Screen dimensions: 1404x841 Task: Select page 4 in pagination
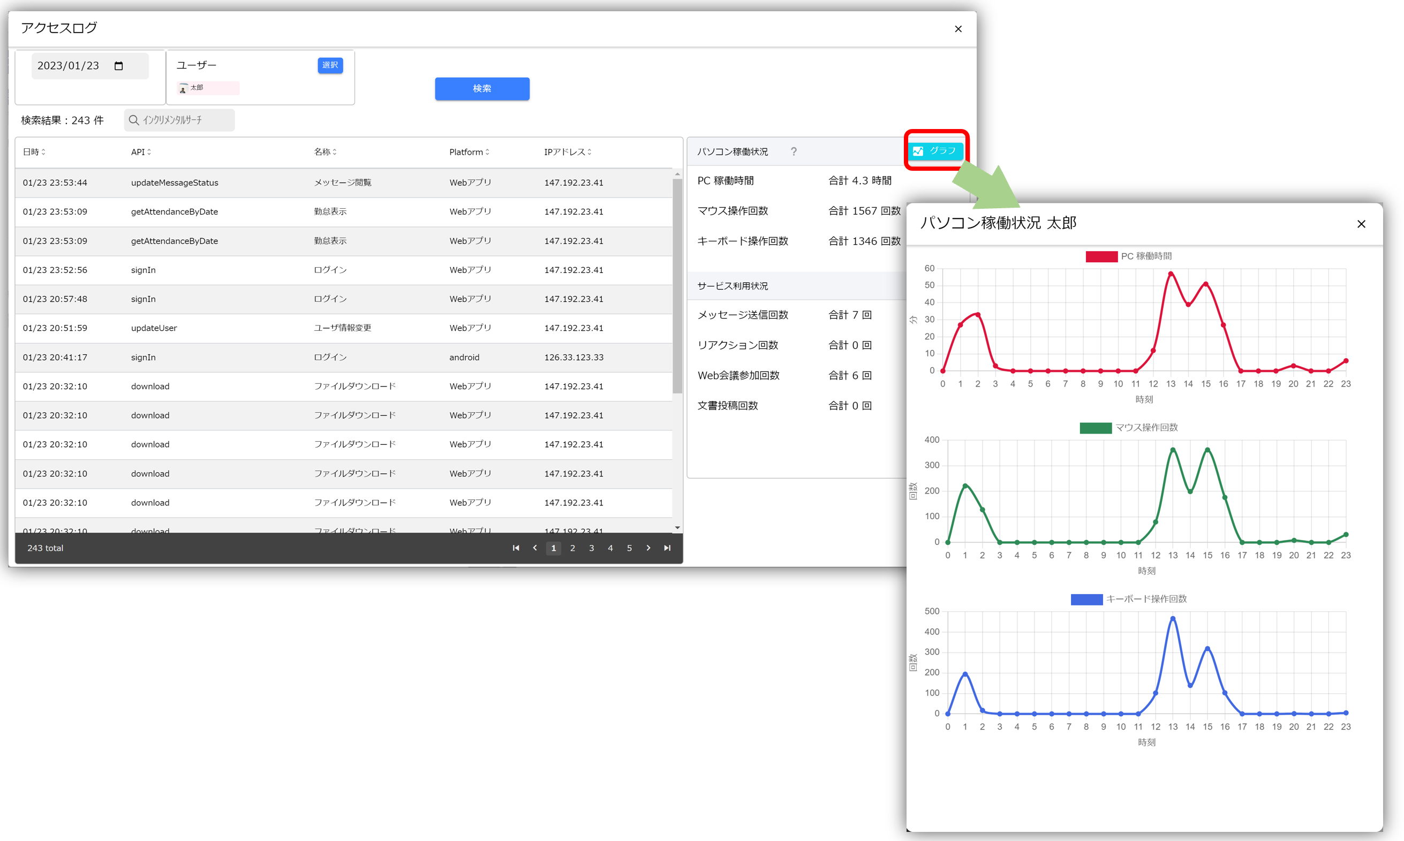click(610, 548)
